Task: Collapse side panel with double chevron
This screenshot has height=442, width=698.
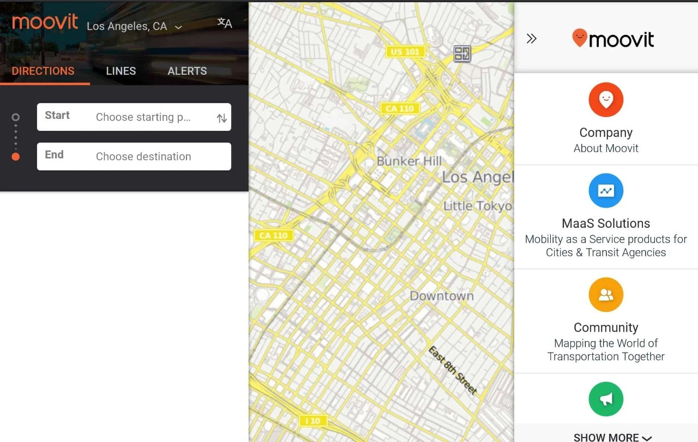Action: pyautogui.click(x=532, y=38)
